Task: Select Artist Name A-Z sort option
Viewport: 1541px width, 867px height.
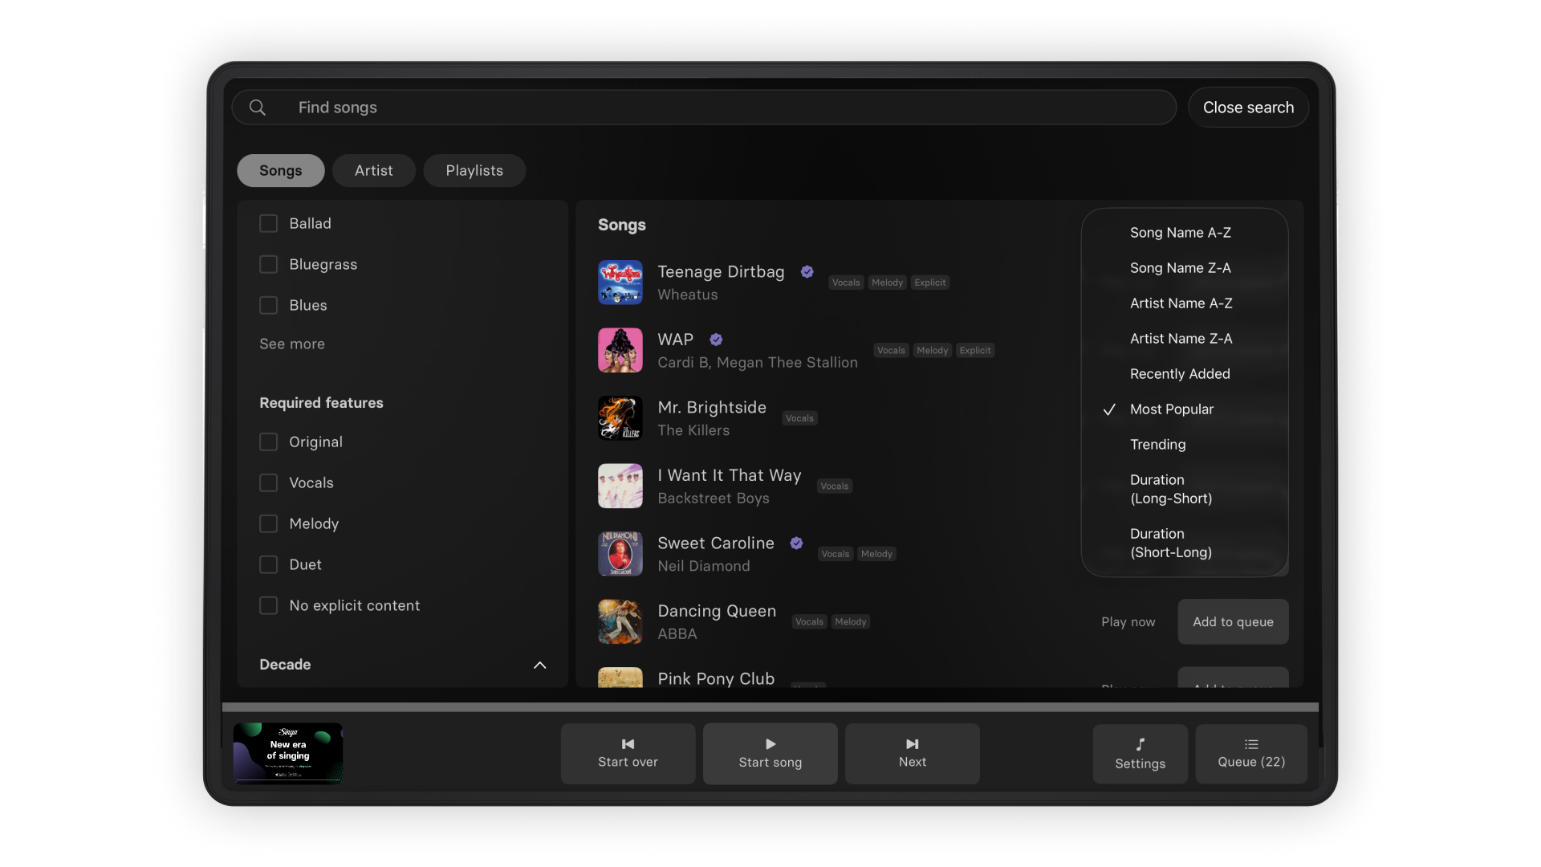Action: [x=1181, y=303]
